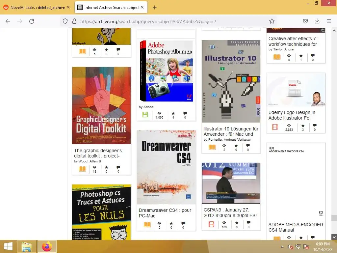Save page to Pocket
This screenshot has height=253, width=337.
[305, 21]
